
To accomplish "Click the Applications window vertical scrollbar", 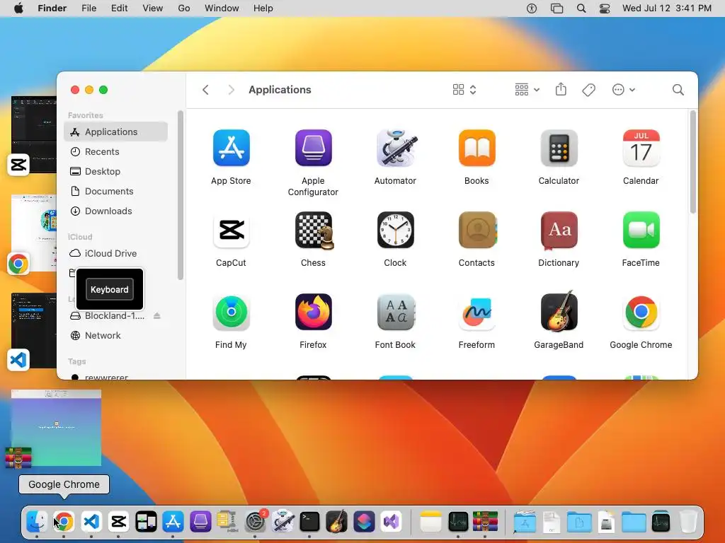I will 692,162.
